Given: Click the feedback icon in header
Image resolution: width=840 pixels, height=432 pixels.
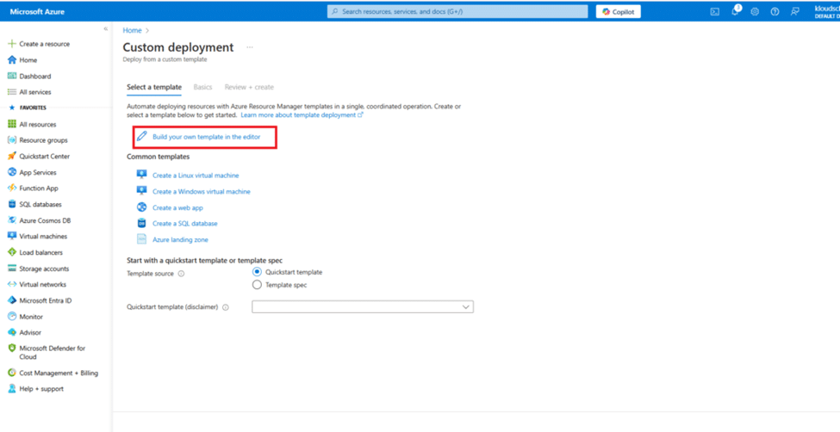Looking at the screenshot, I should [x=794, y=12].
